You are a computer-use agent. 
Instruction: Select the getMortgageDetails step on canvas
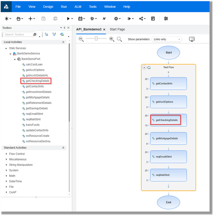coord(168,138)
